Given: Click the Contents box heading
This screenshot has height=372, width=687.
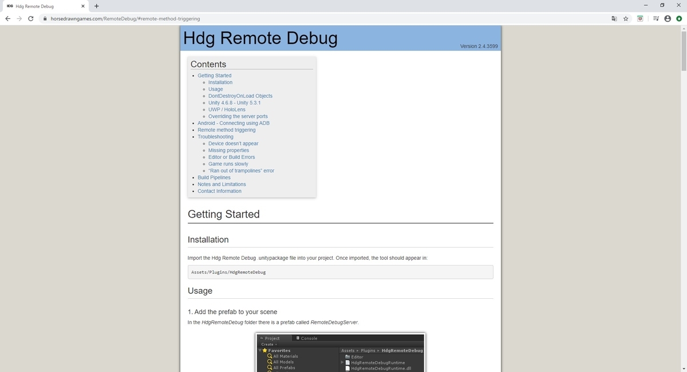Looking at the screenshot, I should [x=208, y=64].
